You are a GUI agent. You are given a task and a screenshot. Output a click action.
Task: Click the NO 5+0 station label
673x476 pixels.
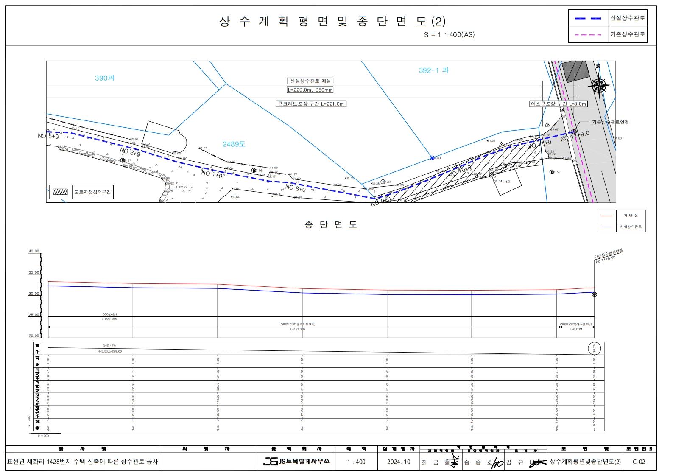[x=48, y=137]
